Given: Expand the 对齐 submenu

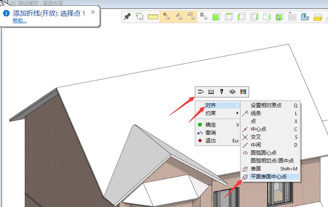Looking at the screenshot, I should 218,105.
